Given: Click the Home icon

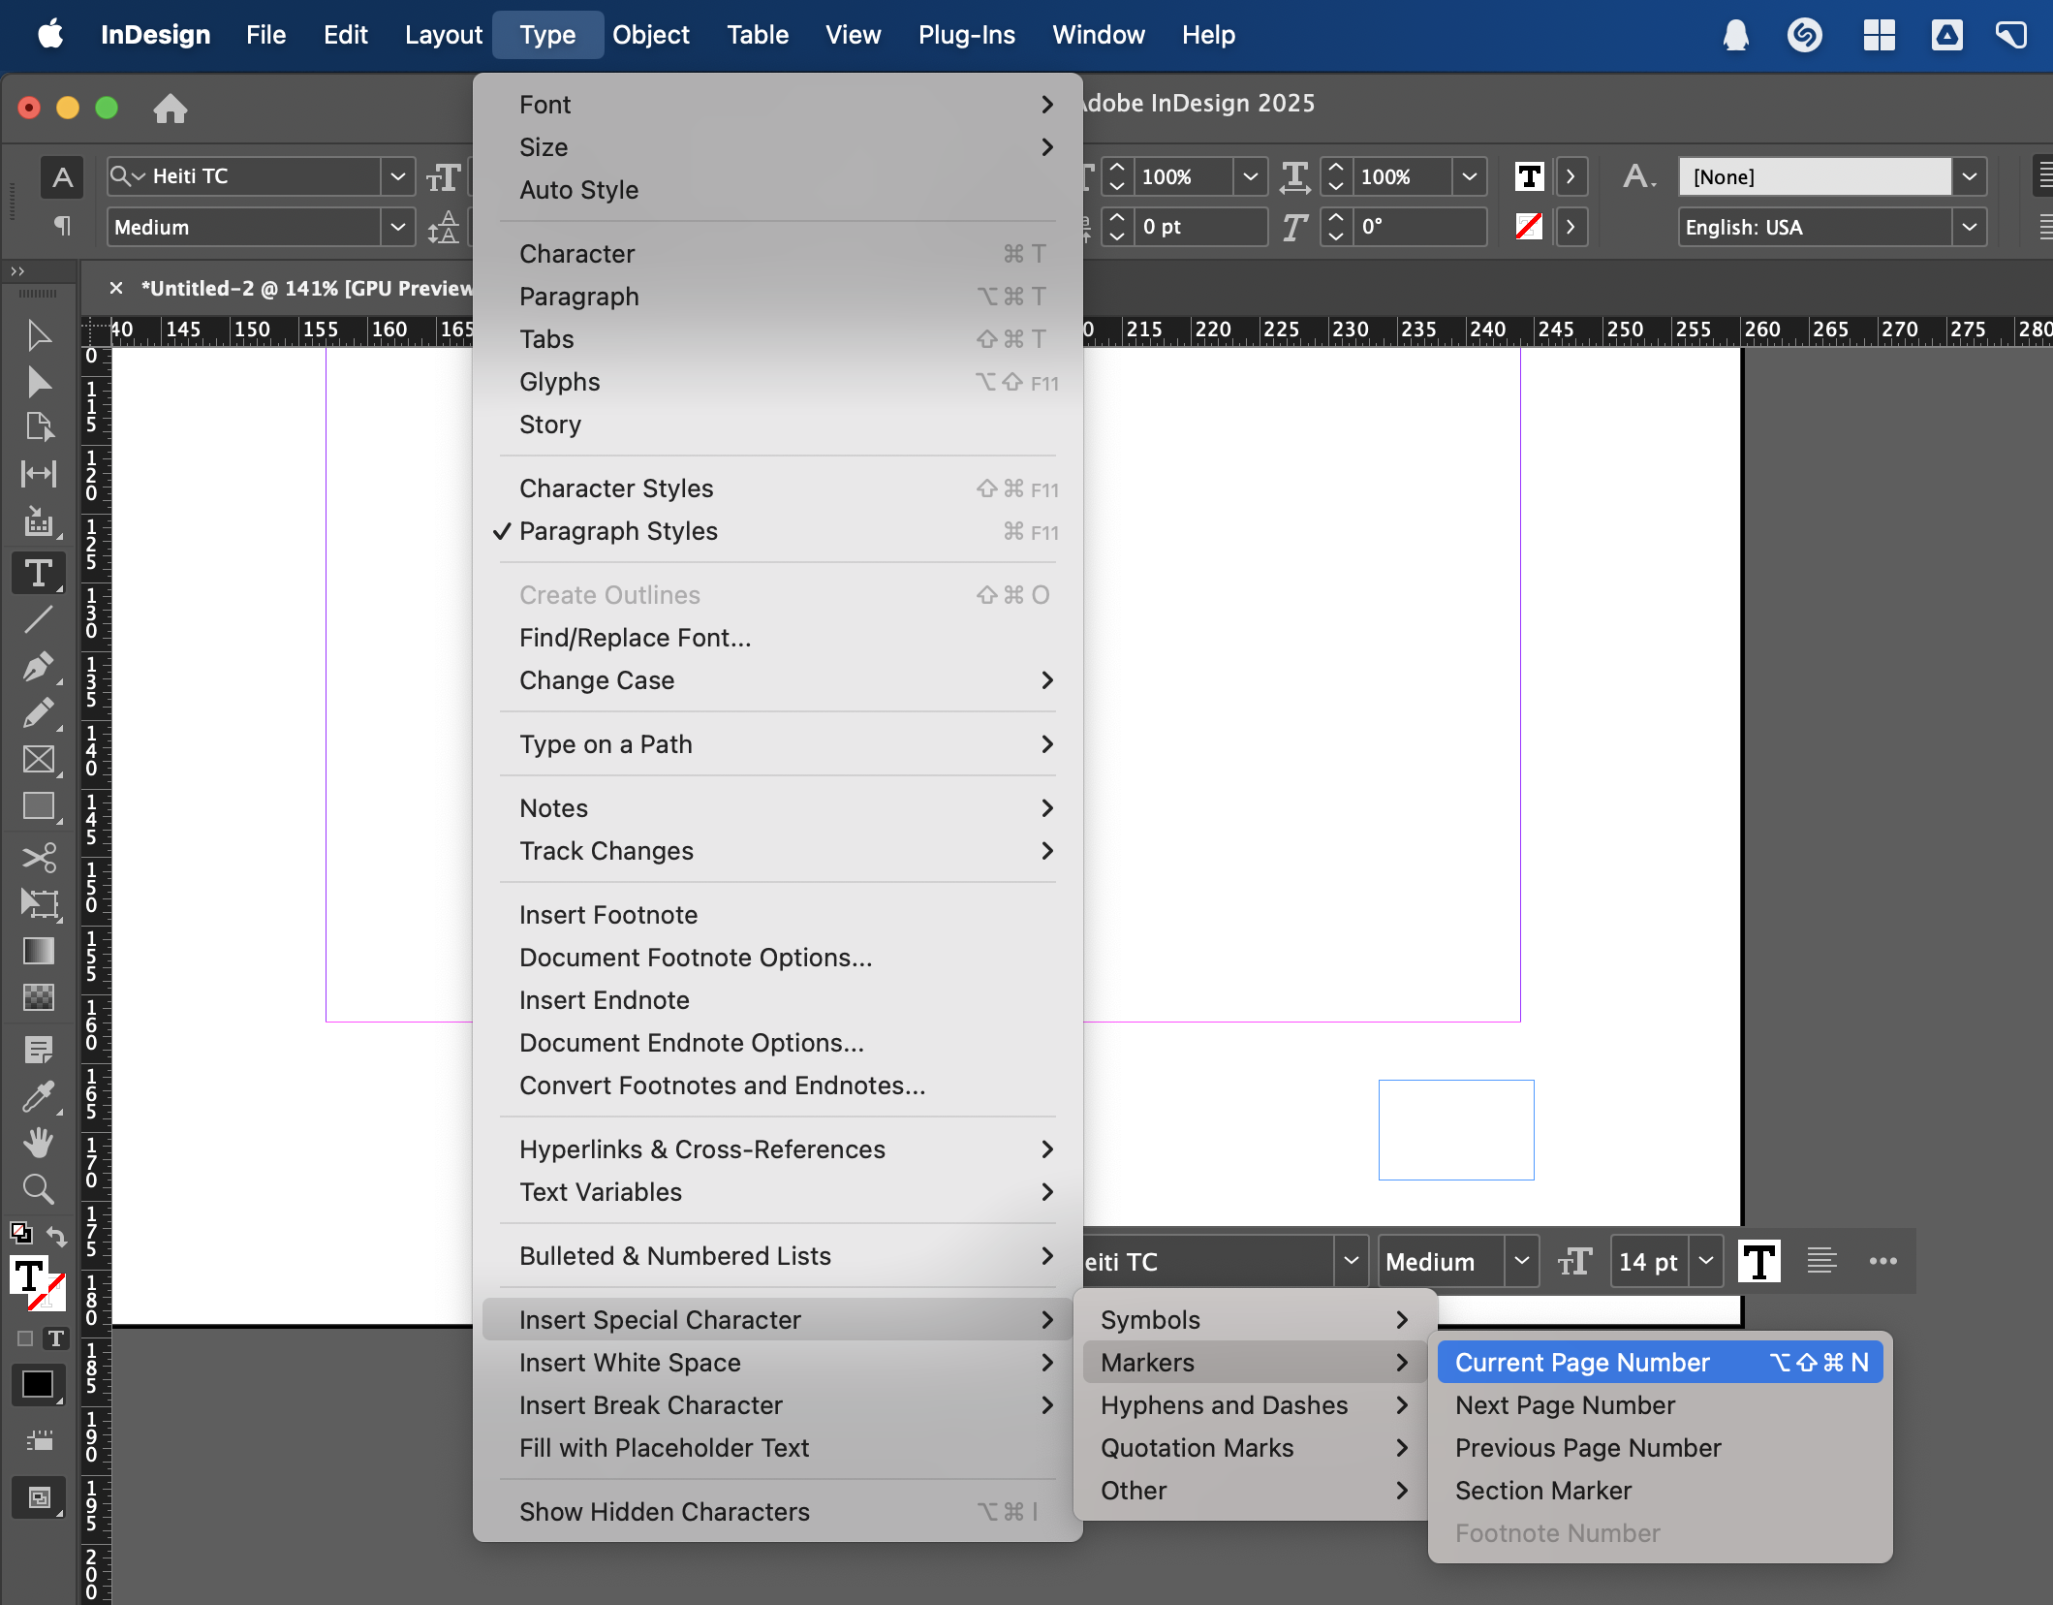Looking at the screenshot, I should tap(171, 109).
